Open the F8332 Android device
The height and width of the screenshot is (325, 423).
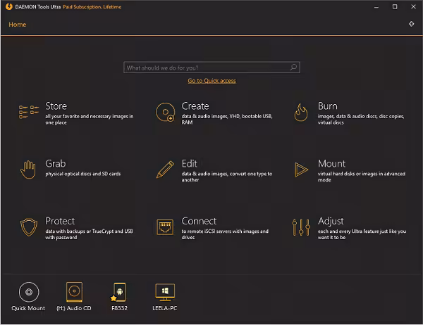pos(119,292)
